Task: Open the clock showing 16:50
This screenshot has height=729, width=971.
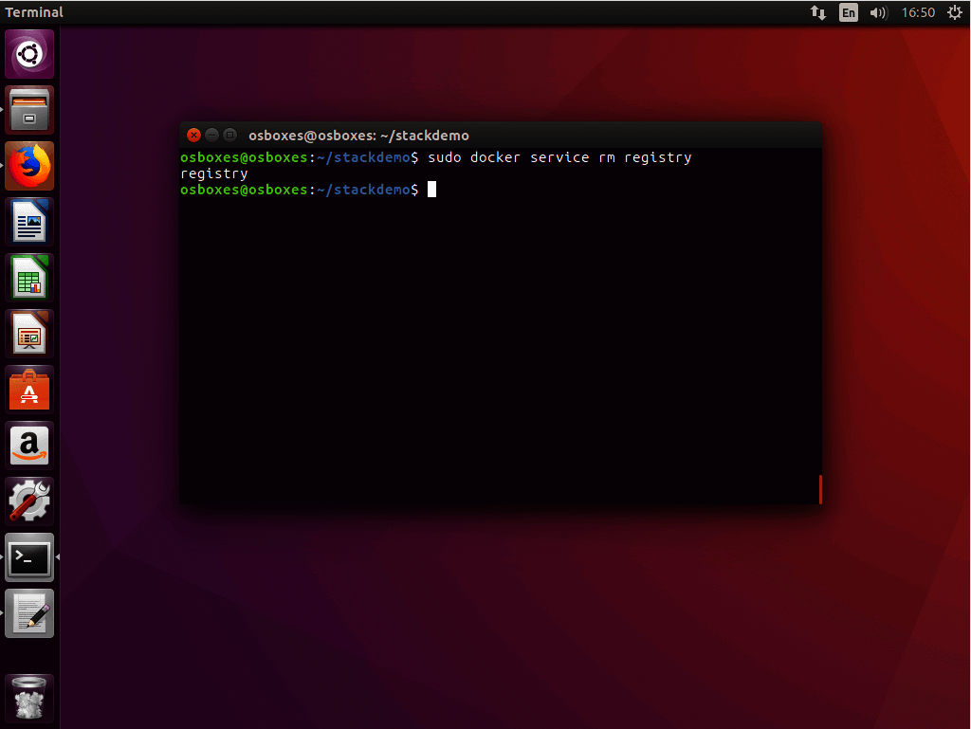Action: point(918,12)
